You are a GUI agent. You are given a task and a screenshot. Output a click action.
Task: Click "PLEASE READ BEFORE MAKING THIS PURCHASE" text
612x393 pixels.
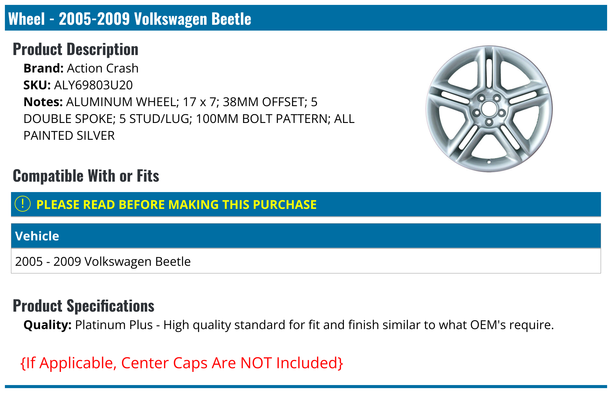(176, 205)
